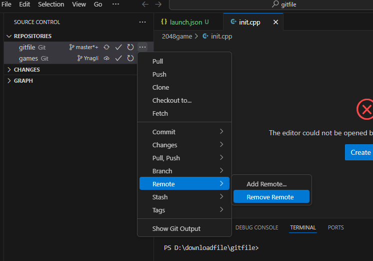Select Fetch in the context menu
This screenshot has width=373, height=261.
(x=184, y=113)
